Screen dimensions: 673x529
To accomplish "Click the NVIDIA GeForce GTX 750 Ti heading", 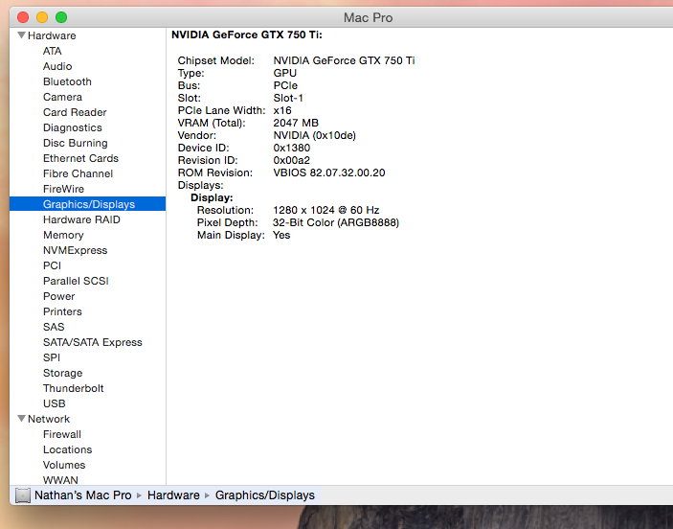I will click(x=247, y=34).
